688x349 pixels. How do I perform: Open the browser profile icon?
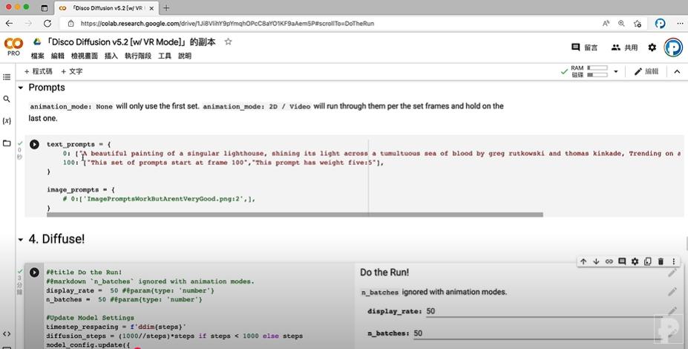660,23
